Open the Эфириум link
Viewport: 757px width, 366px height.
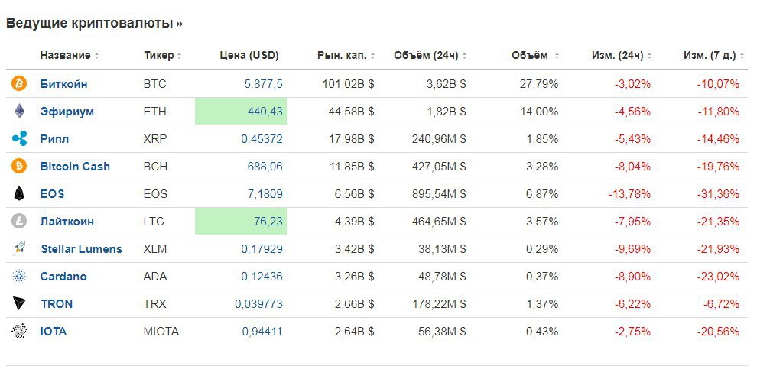(67, 112)
